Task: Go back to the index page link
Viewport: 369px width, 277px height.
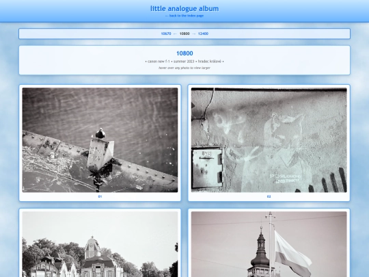Action: pyautogui.click(x=184, y=16)
